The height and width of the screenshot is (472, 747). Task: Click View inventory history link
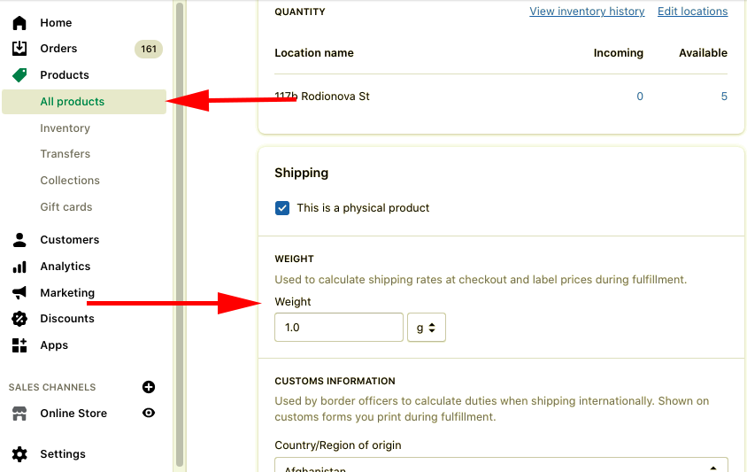[x=587, y=12]
